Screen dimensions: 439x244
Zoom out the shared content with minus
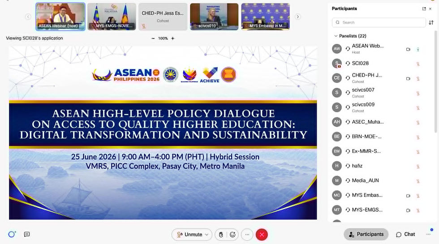pyautogui.click(x=153, y=39)
